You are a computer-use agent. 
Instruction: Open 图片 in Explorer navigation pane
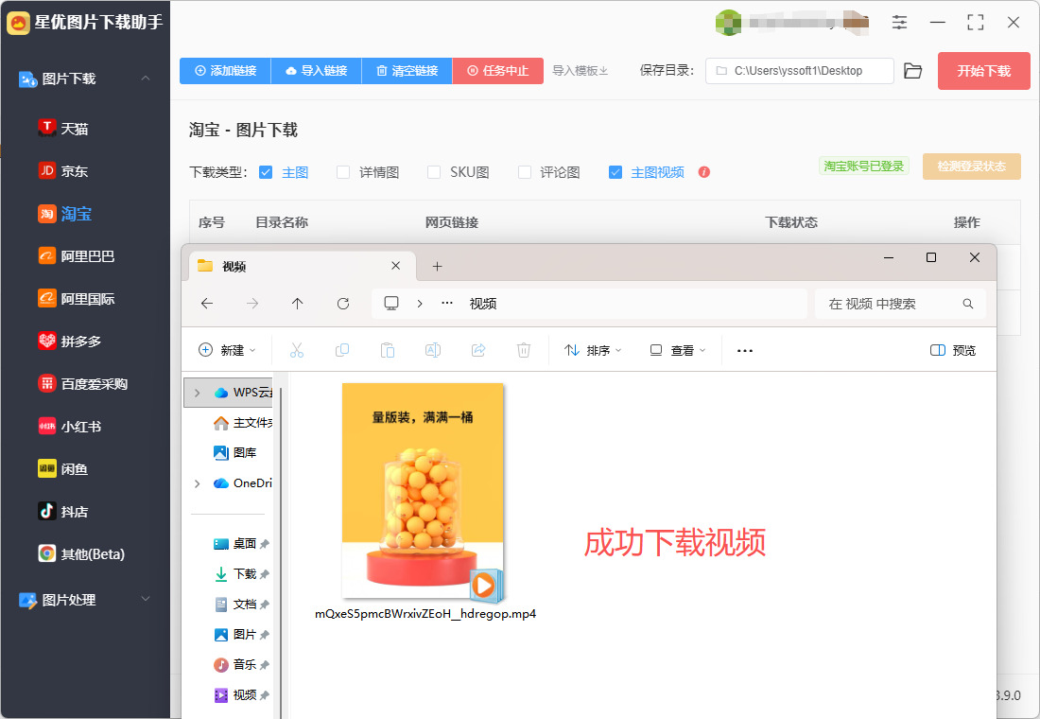(x=241, y=634)
